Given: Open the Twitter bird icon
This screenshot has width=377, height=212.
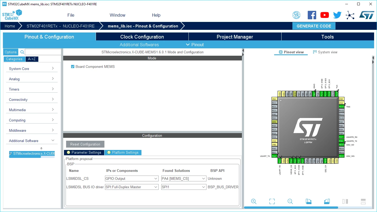Looking at the screenshot, I should click(x=337, y=15).
